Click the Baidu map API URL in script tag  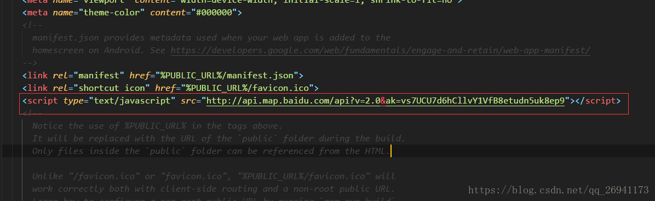click(x=386, y=101)
